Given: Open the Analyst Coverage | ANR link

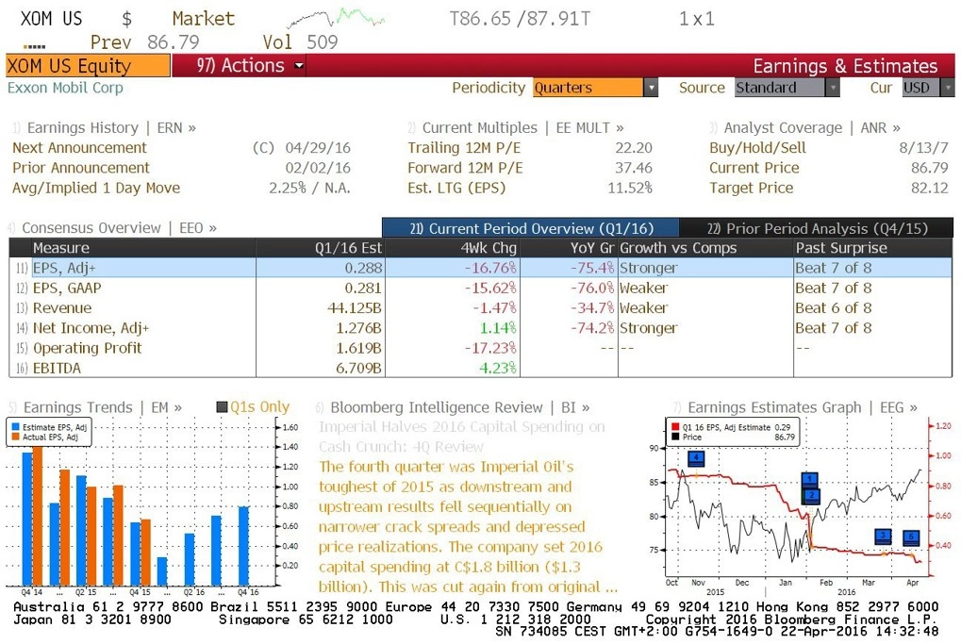Looking at the screenshot, I should [812, 127].
